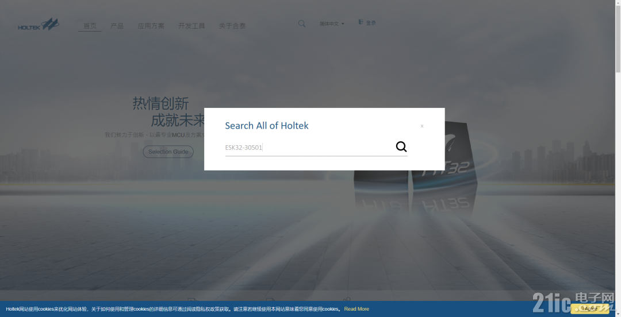Open the header search icon
The width and height of the screenshot is (621, 317).
[x=302, y=24]
